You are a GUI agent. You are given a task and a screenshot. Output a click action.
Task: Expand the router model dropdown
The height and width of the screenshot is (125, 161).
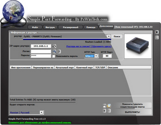coord(109,36)
